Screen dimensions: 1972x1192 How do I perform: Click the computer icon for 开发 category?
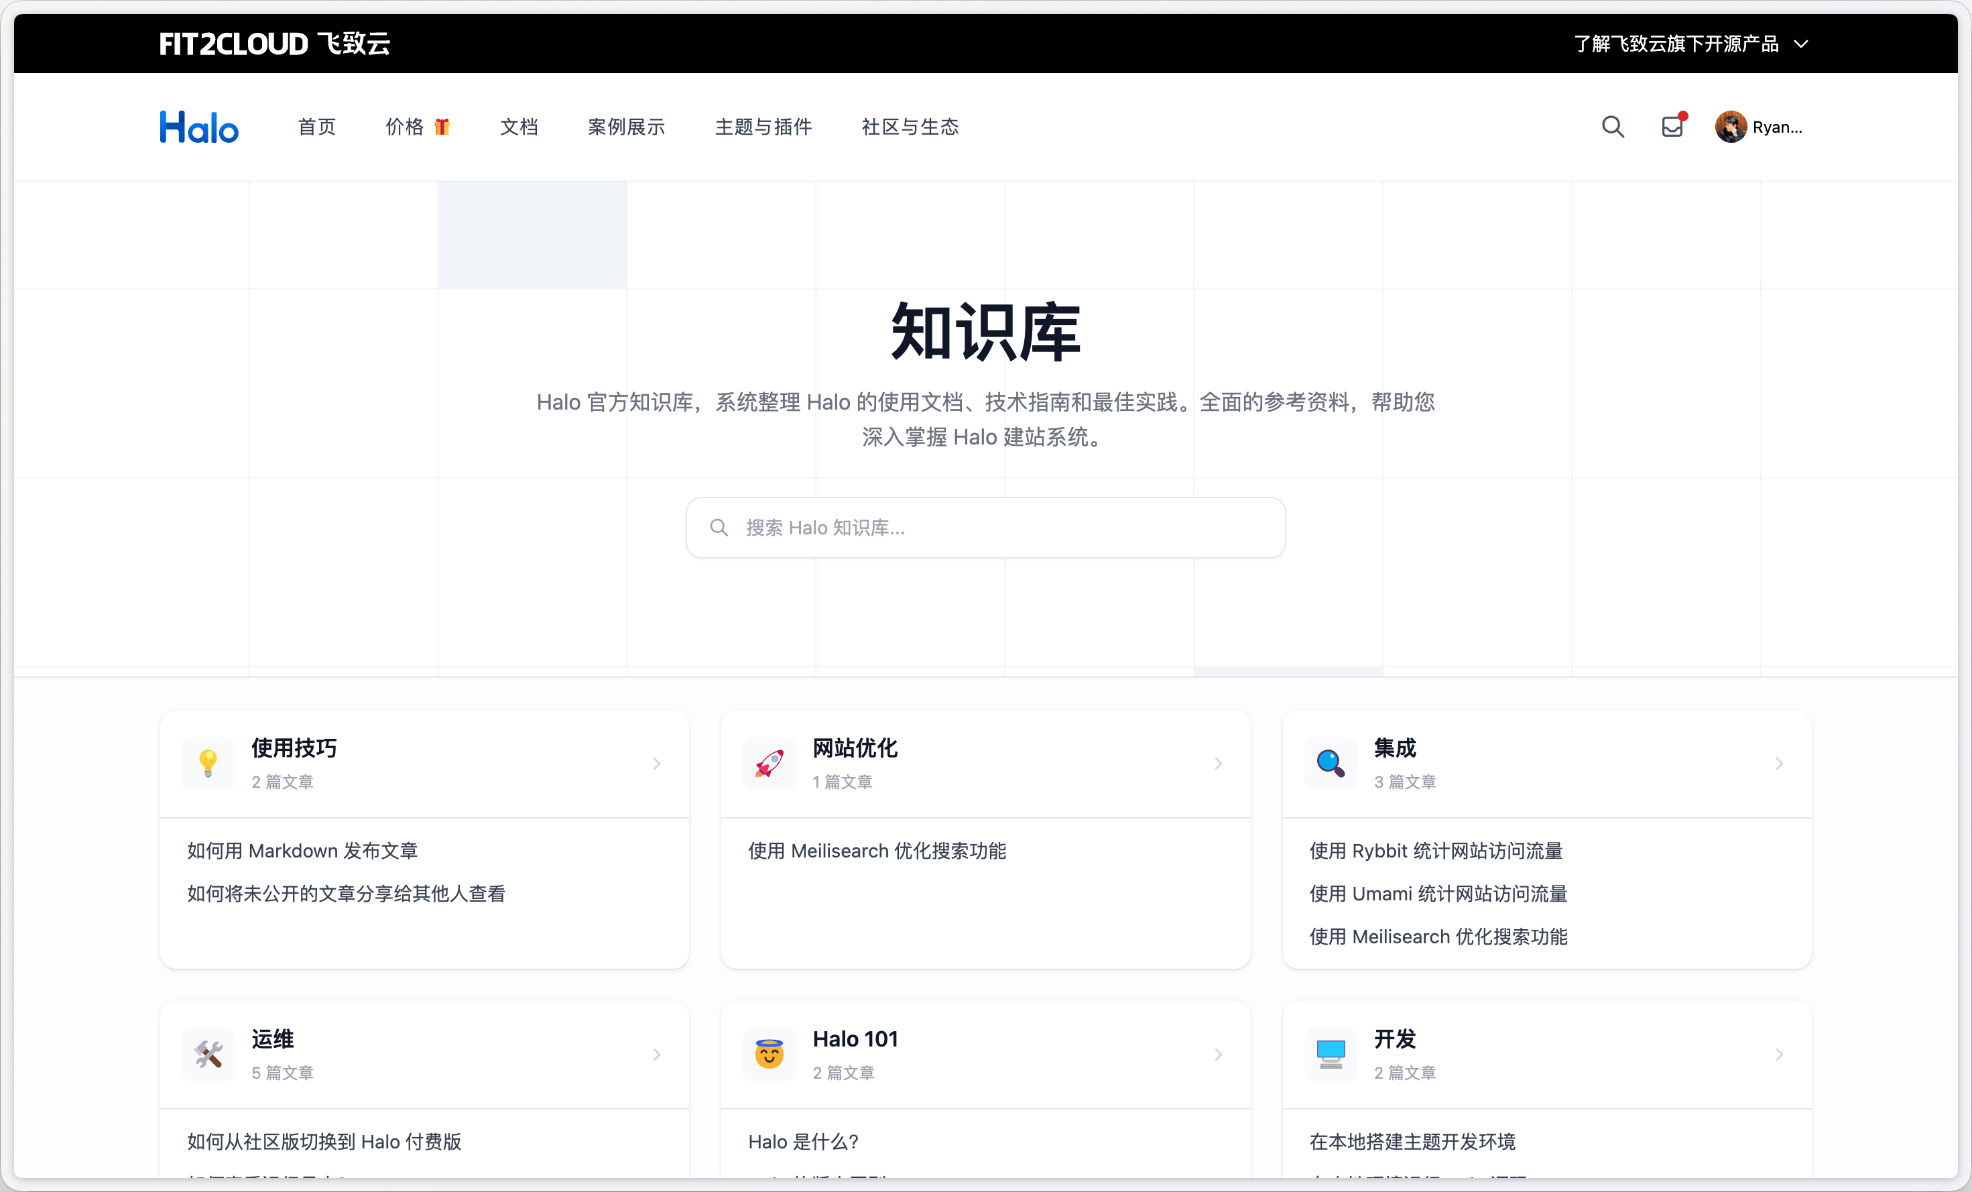click(x=1330, y=1053)
